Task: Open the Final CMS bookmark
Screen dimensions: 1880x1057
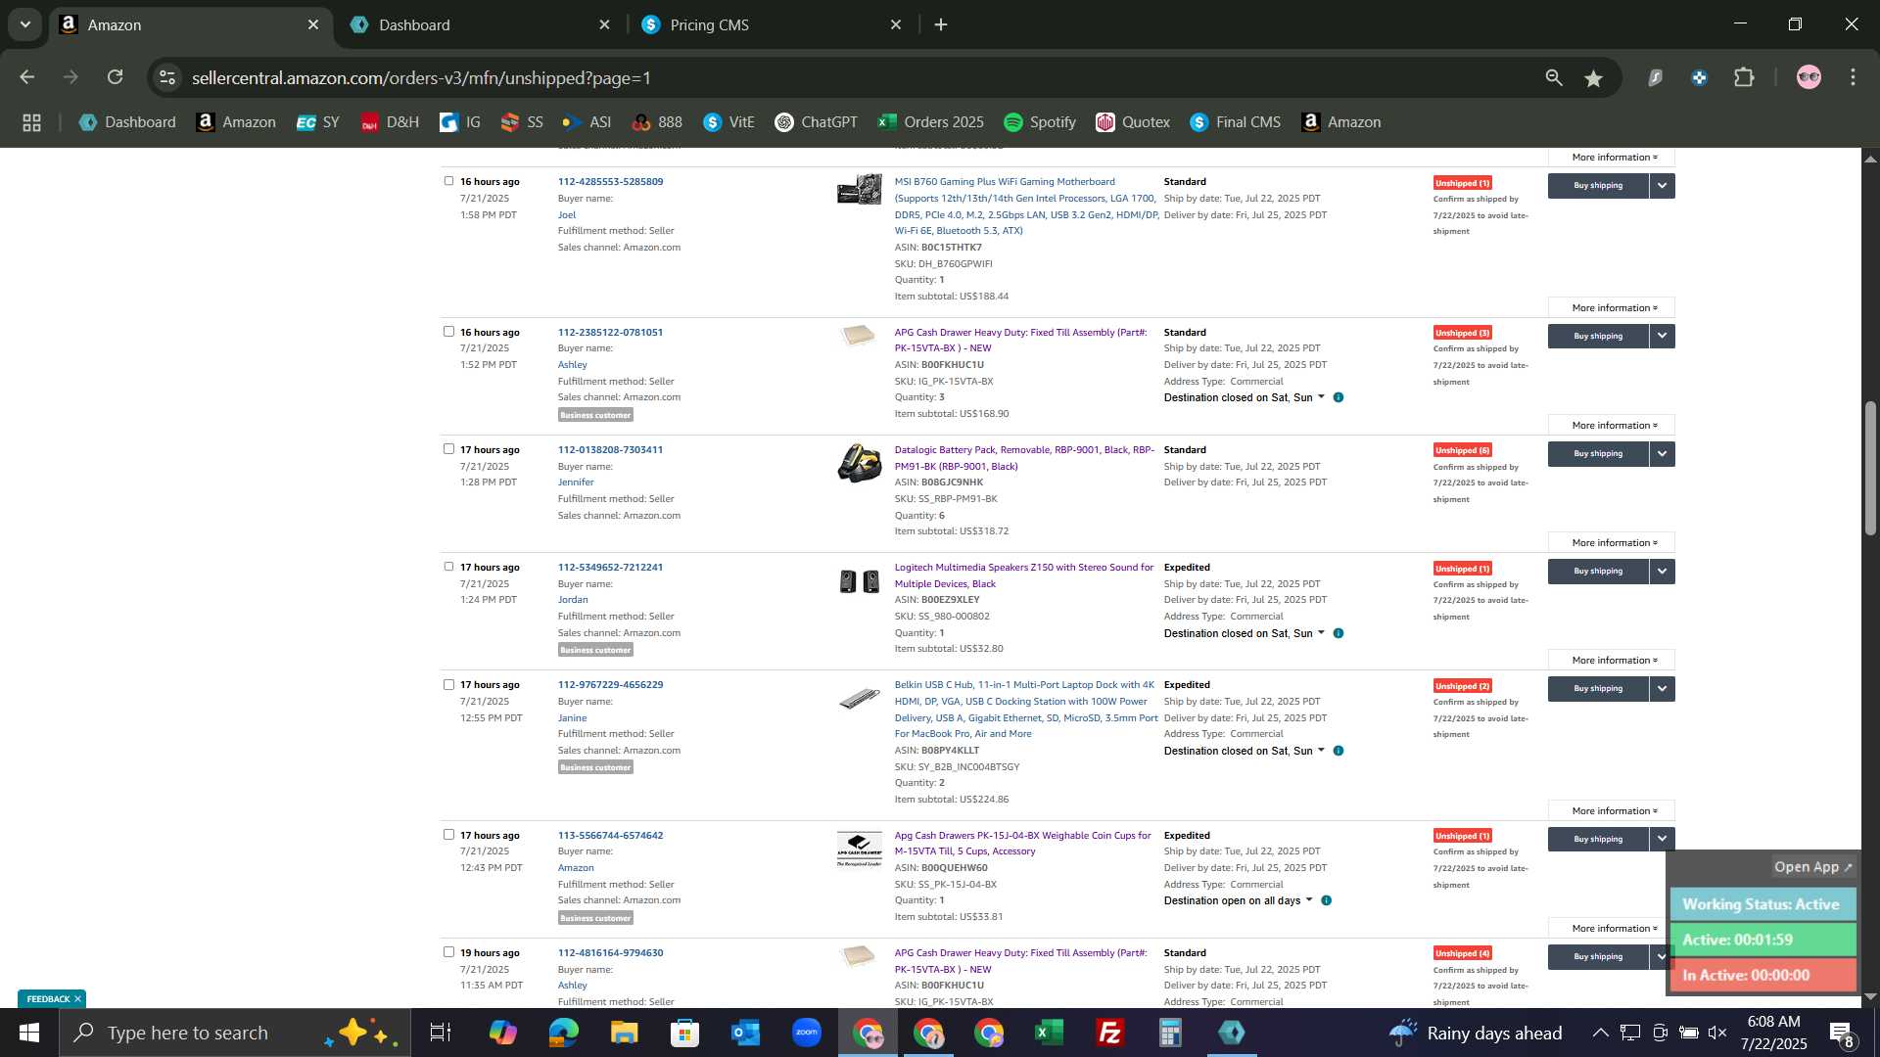Action: tap(1235, 122)
